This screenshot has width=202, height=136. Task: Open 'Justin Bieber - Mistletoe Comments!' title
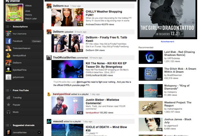click(x=102, y=101)
